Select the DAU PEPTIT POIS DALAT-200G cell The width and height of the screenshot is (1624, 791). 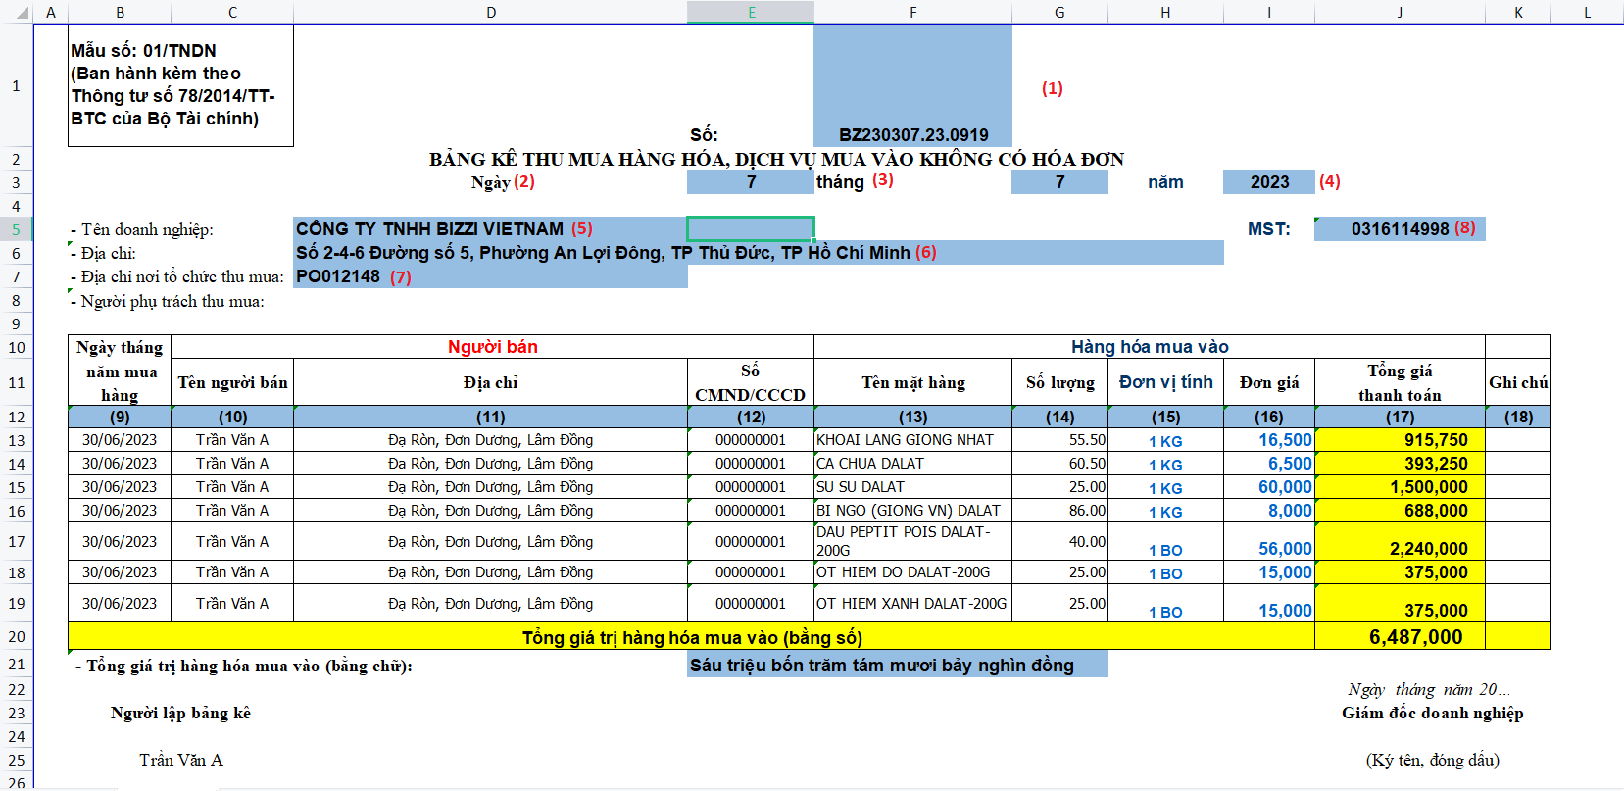pyautogui.click(x=912, y=541)
